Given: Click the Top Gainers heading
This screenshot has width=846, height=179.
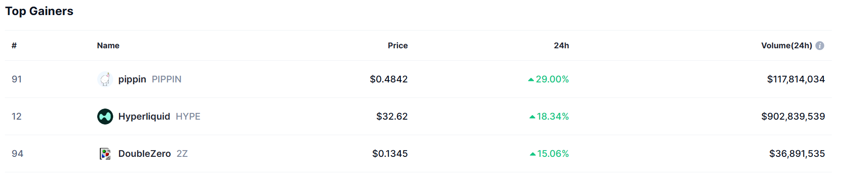Looking at the screenshot, I should click(x=39, y=11).
